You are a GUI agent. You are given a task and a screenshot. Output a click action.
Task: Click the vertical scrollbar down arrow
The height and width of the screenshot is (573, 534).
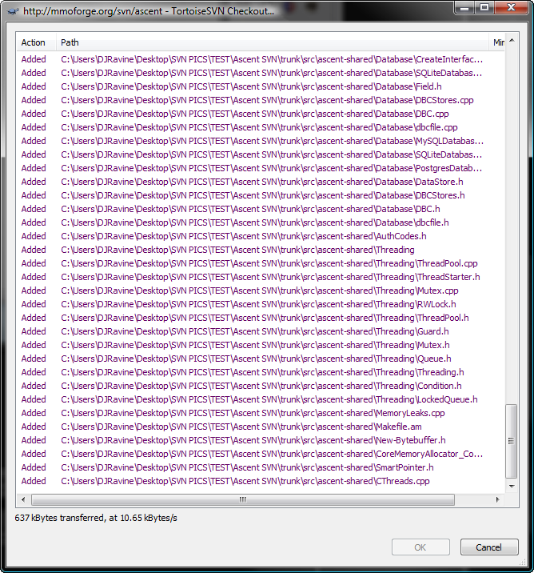(512, 486)
